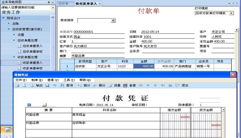Click 库存现金 account row in voucher

click(116, 117)
